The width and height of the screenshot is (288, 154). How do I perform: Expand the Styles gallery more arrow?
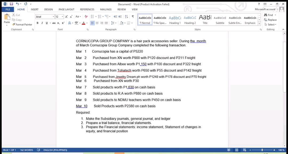coord(259,24)
